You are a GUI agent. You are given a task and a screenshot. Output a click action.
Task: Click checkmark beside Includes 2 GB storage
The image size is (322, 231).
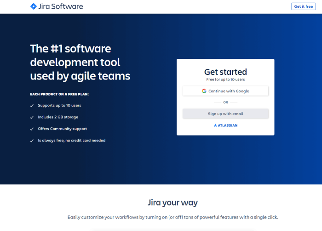pyautogui.click(x=32, y=117)
